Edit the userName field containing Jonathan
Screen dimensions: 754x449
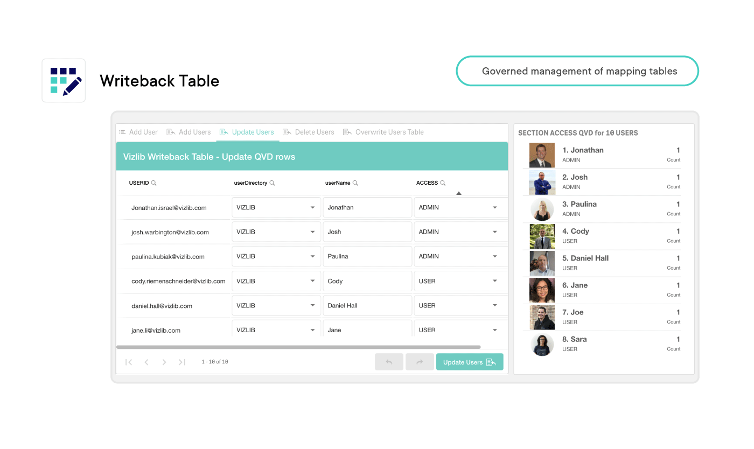point(367,207)
